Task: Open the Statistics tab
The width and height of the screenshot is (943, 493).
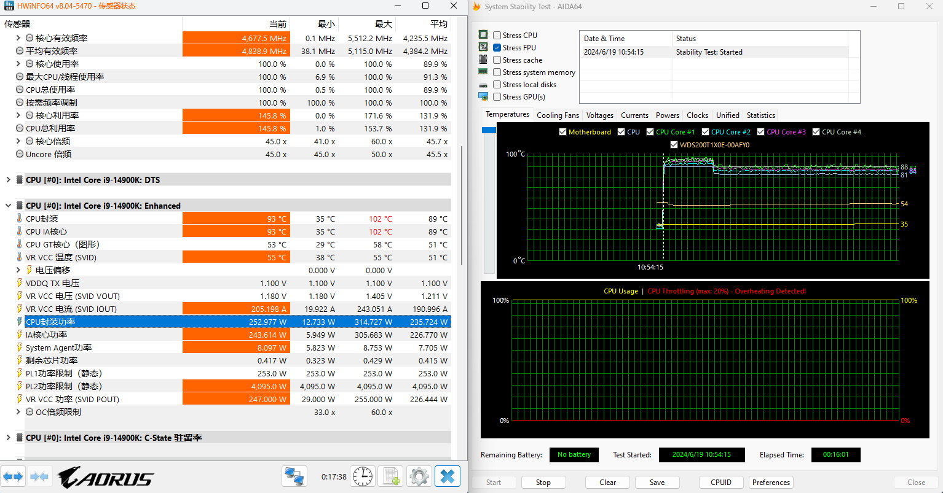Action: (760, 115)
